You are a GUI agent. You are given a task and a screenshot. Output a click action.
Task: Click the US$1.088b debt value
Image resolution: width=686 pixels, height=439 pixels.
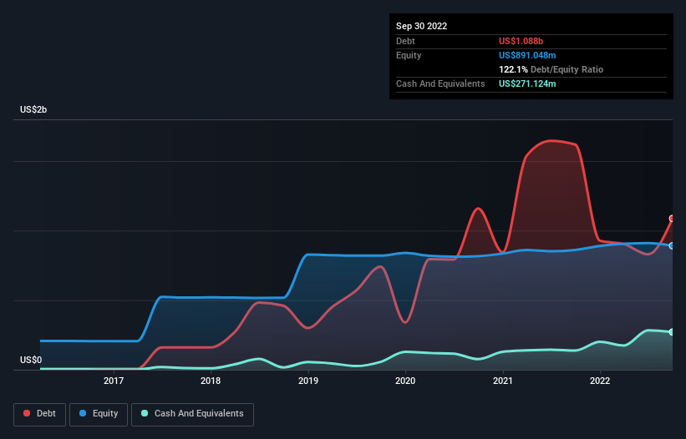click(521, 41)
